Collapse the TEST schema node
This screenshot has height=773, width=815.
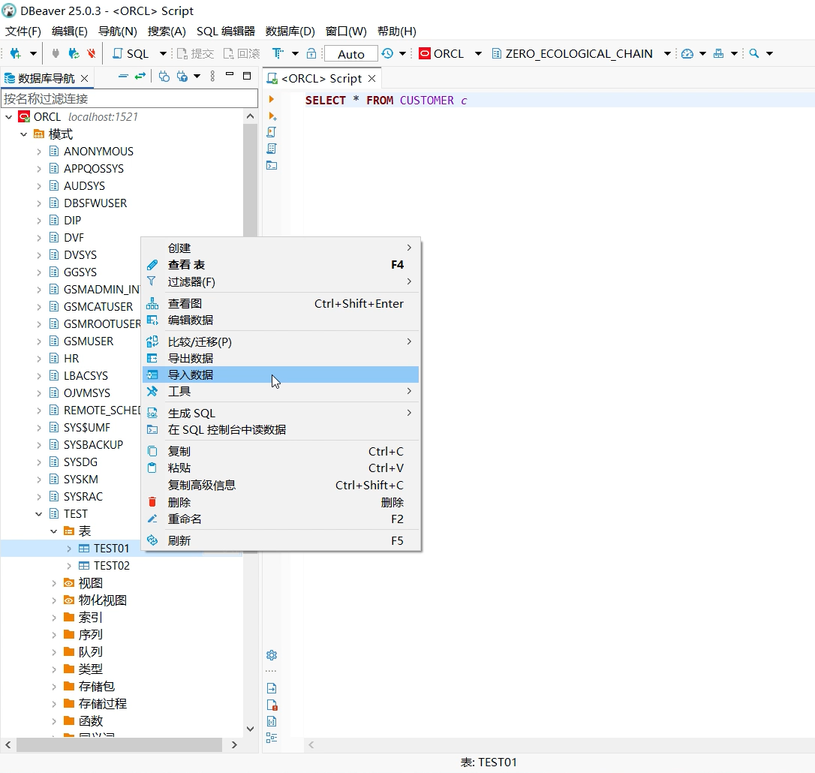(x=38, y=514)
